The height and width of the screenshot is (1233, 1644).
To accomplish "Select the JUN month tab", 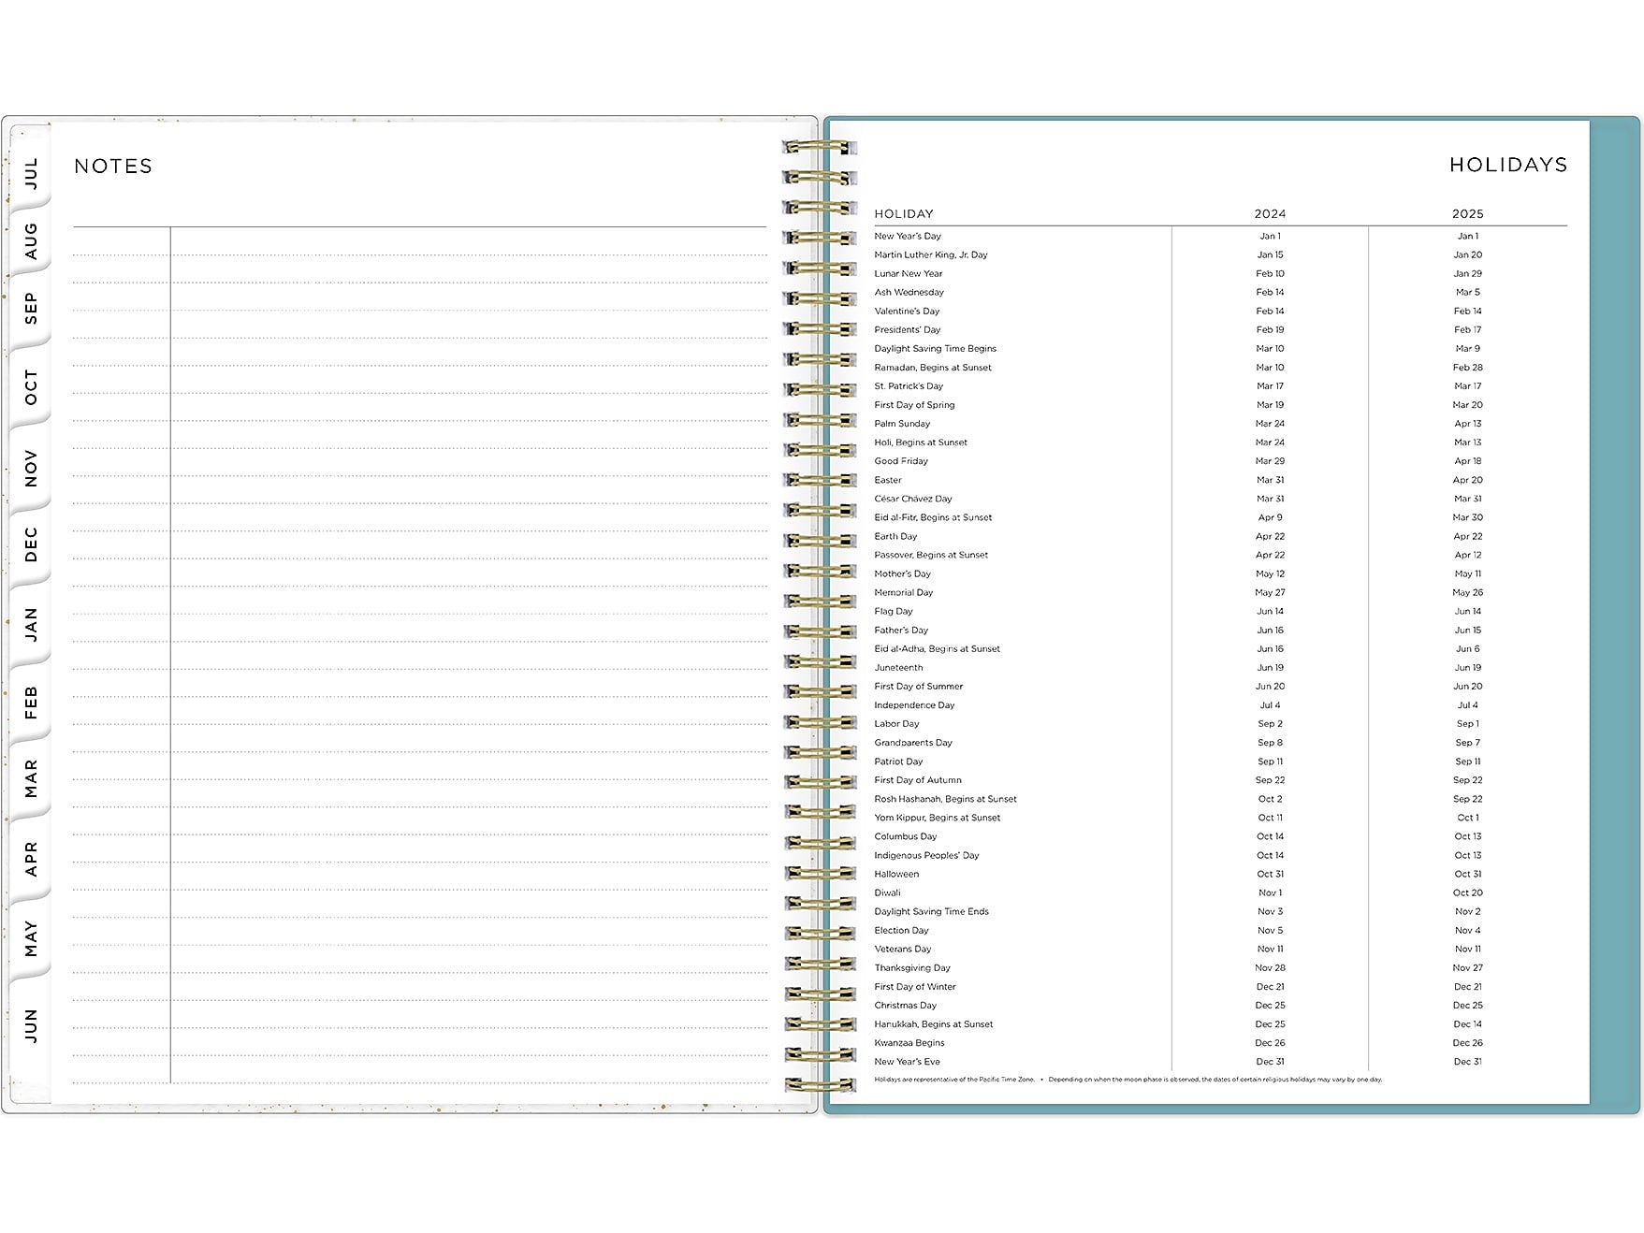I will click(31, 1026).
